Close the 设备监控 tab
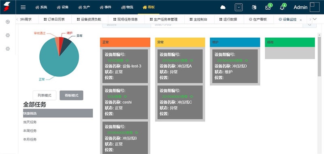This screenshot has width=324, height=154. [x=301, y=20]
